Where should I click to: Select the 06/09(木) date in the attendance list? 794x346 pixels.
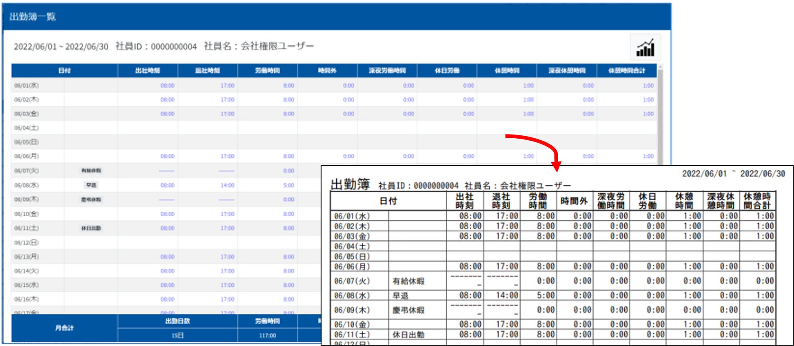[26, 200]
